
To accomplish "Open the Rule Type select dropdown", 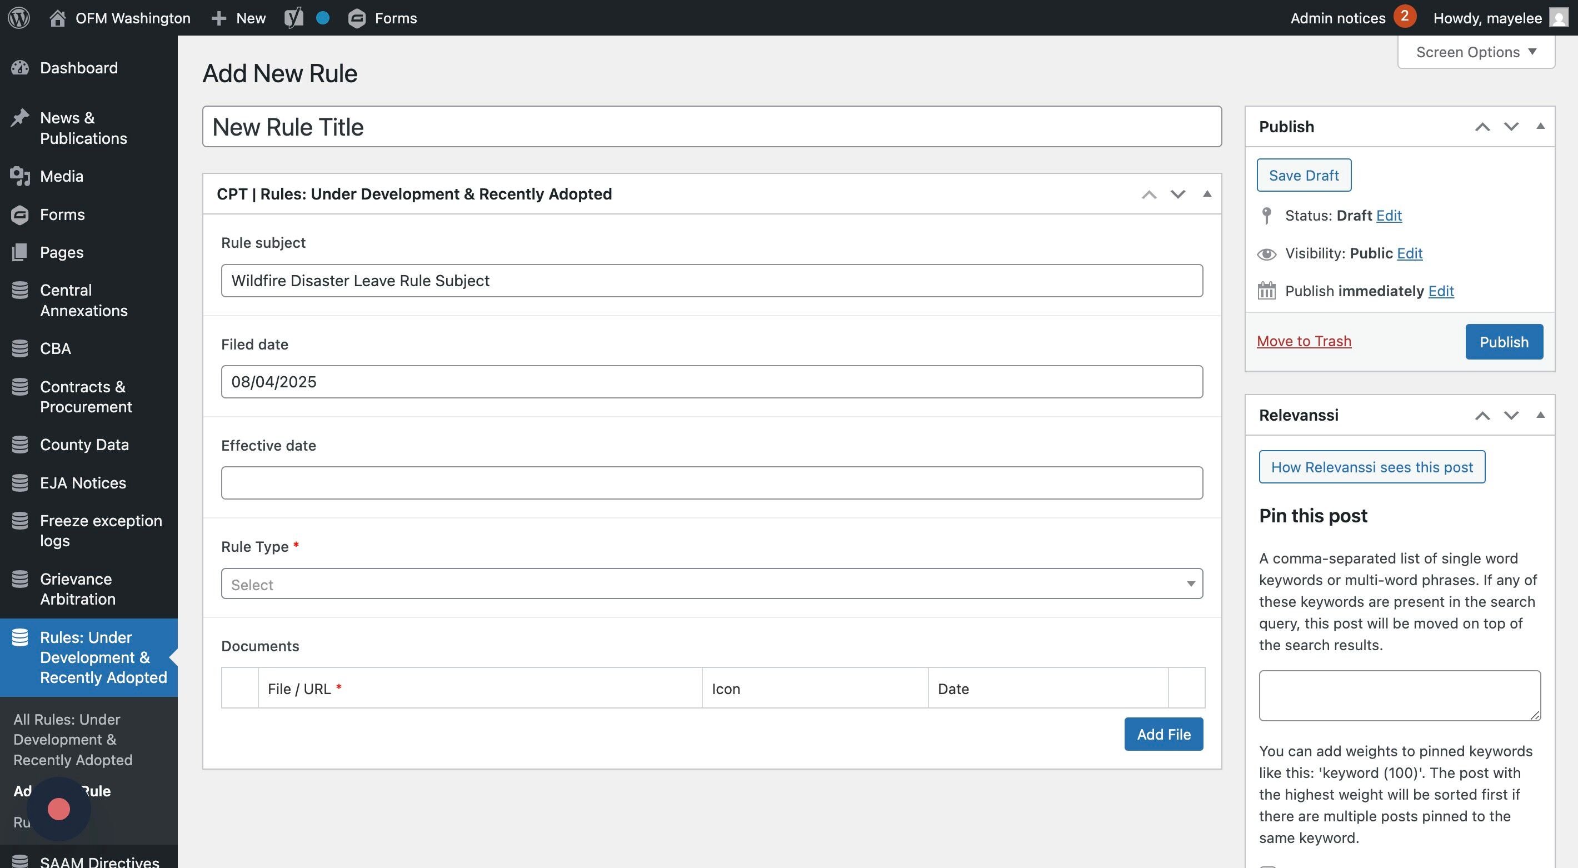I will [711, 584].
